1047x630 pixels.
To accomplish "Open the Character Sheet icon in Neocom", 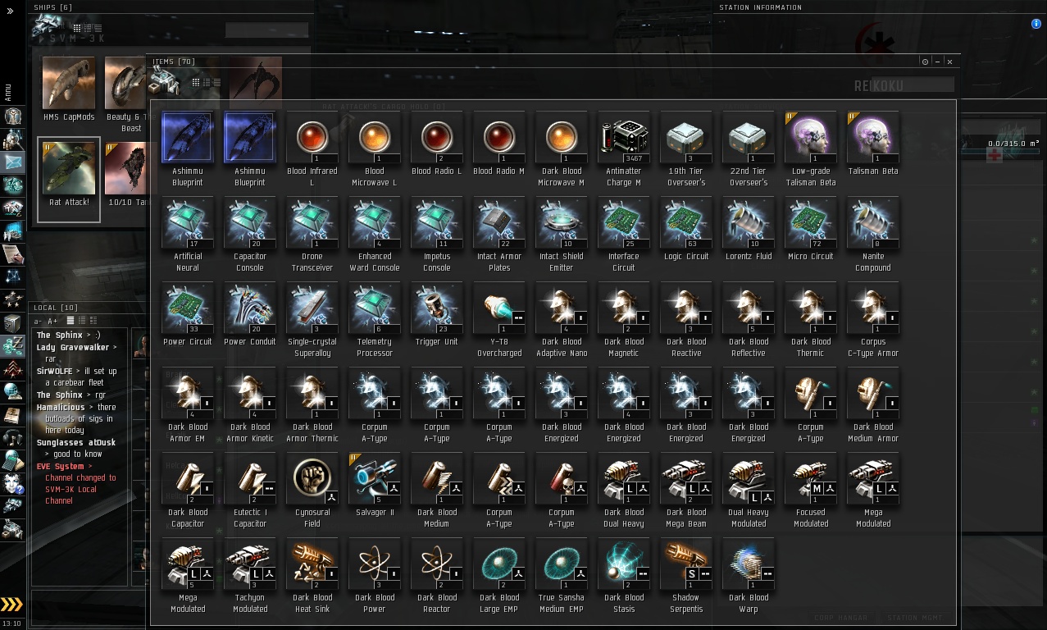I will (x=12, y=116).
